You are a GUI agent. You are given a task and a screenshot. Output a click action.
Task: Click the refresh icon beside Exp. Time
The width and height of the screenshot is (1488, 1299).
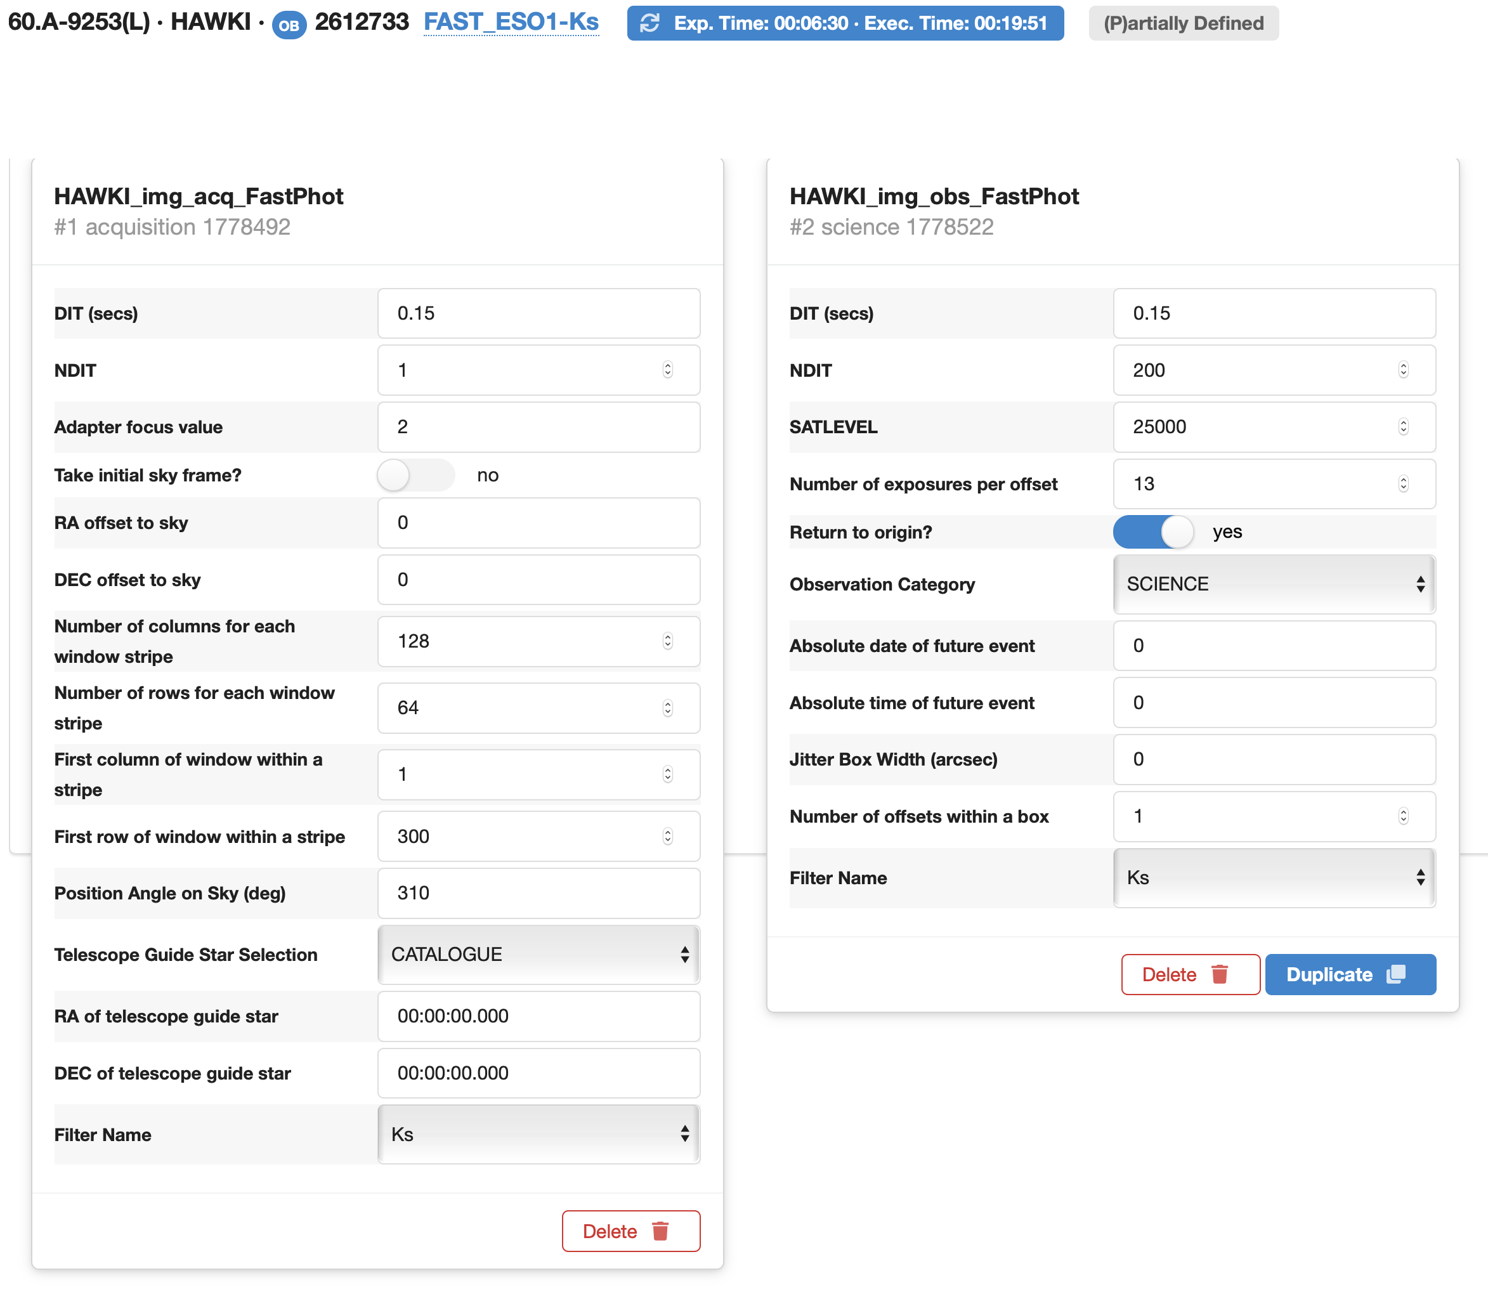tap(649, 23)
